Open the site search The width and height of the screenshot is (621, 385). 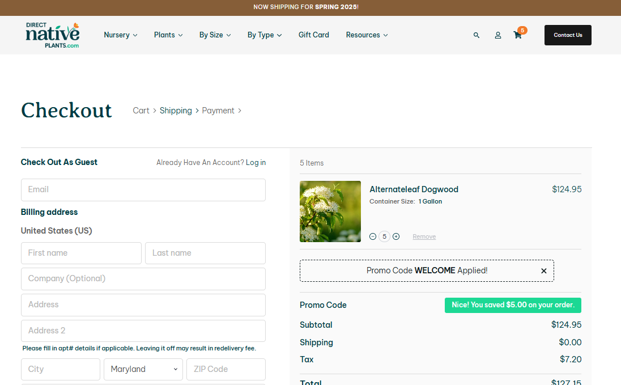click(x=477, y=35)
